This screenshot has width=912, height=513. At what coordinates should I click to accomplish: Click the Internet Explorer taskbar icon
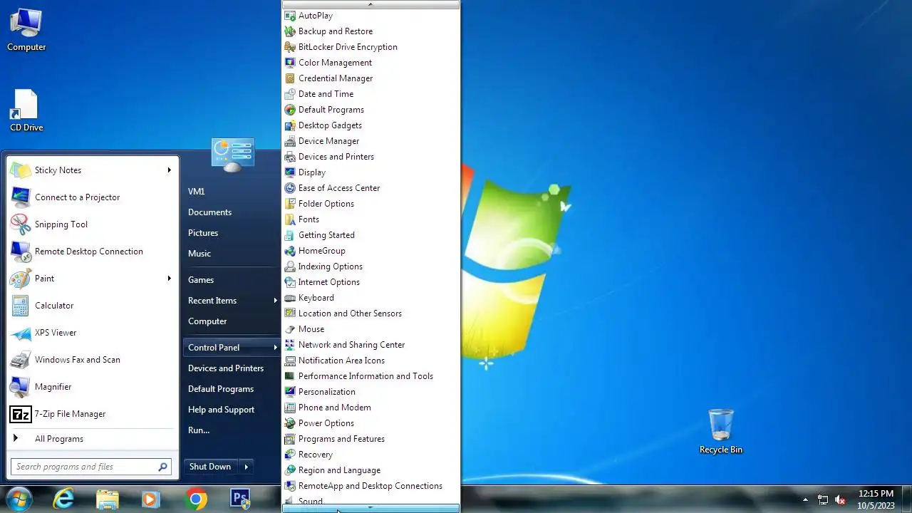click(64, 499)
